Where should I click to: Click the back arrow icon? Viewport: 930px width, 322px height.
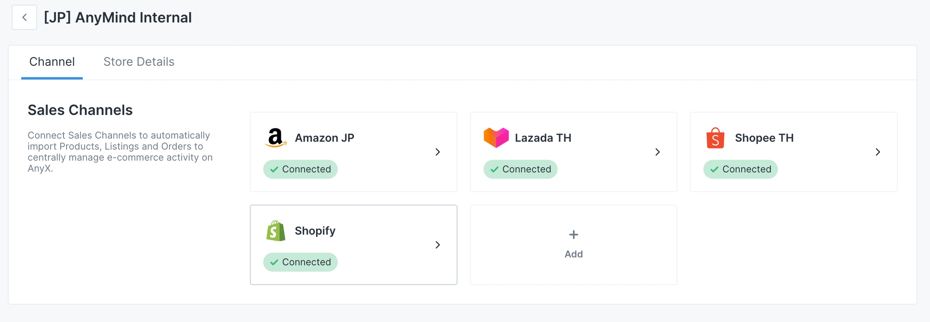coord(25,17)
